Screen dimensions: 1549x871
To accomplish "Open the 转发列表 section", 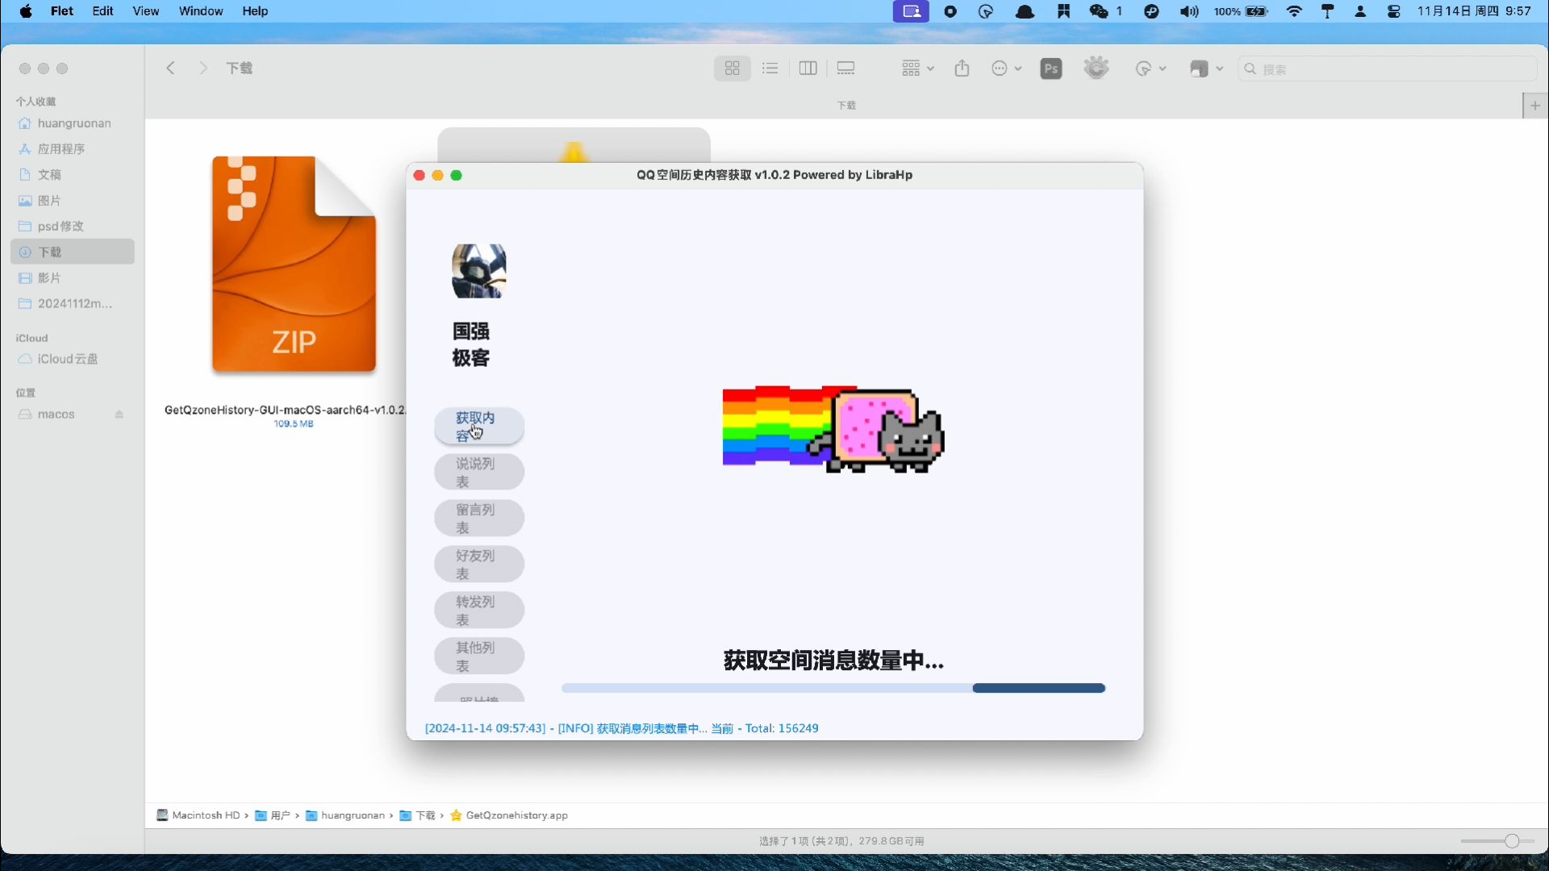I will point(479,611).
